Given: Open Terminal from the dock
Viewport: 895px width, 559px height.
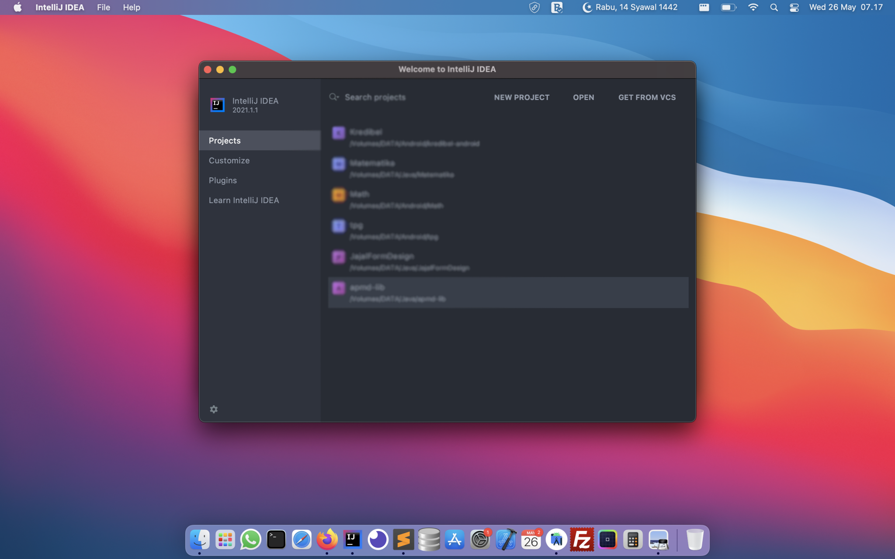Looking at the screenshot, I should coord(276,540).
